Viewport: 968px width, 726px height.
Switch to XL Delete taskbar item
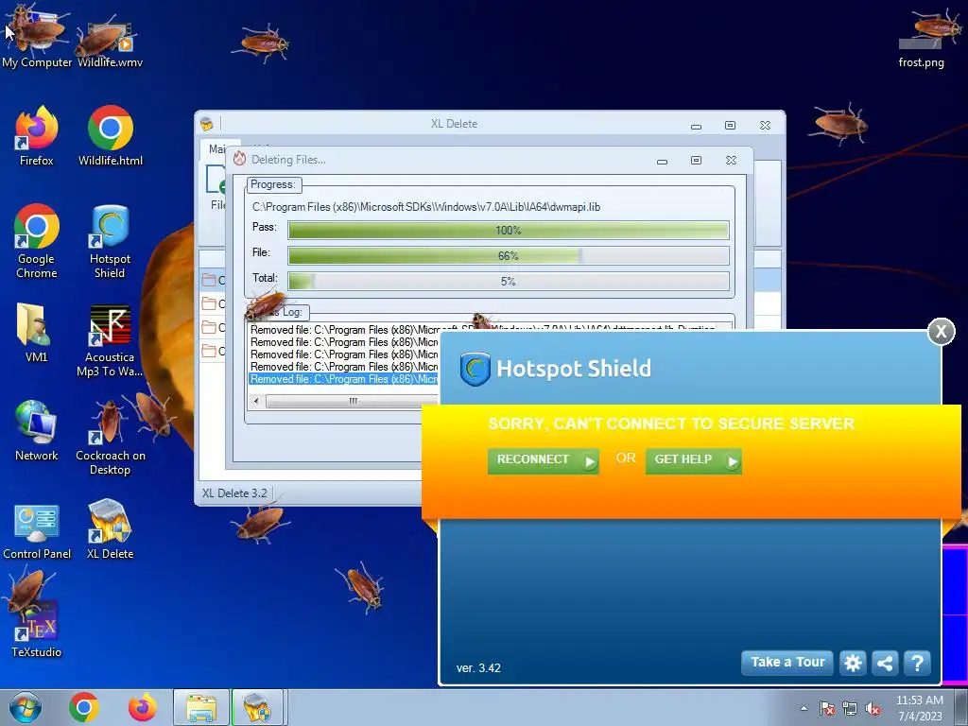257,707
